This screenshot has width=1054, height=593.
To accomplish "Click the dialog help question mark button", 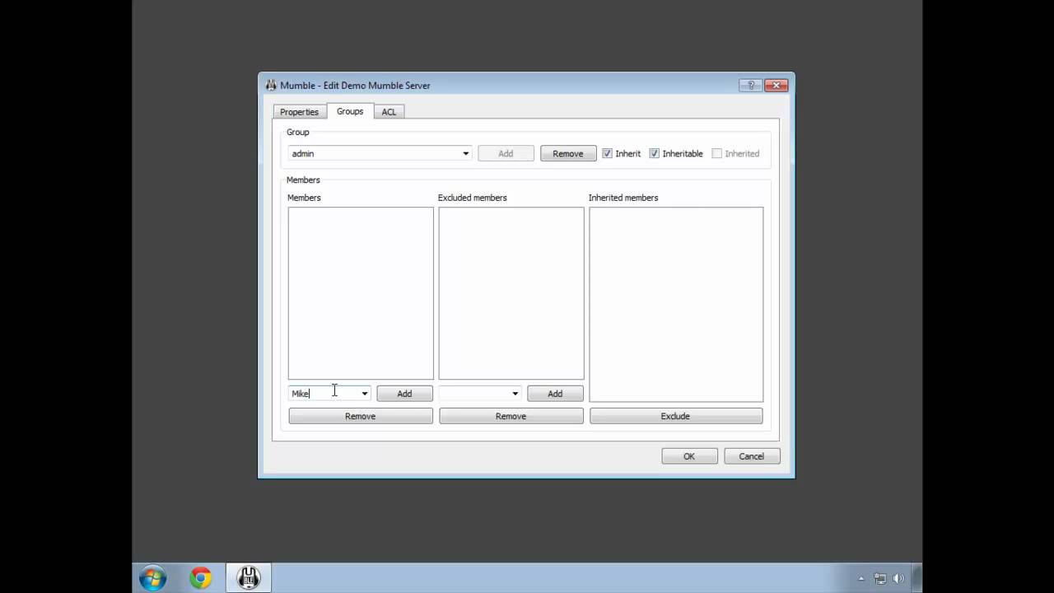I will (x=750, y=85).
